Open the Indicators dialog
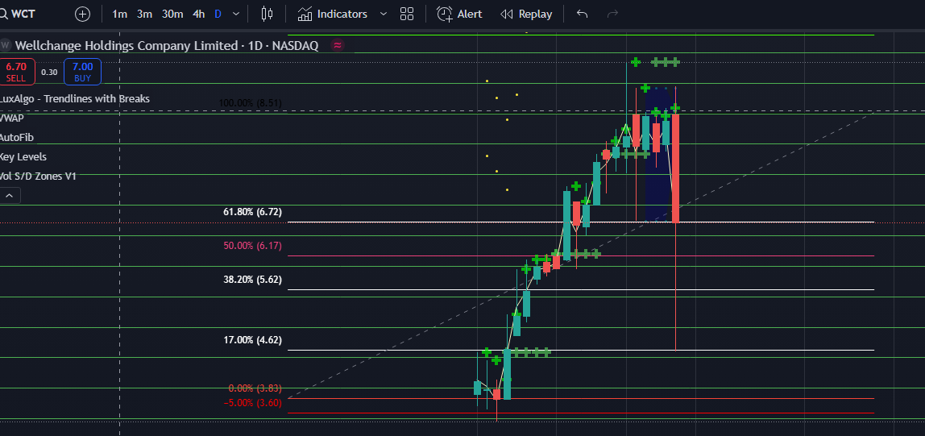This screenshot has height=436, width=925. click(x=334, y=15)
